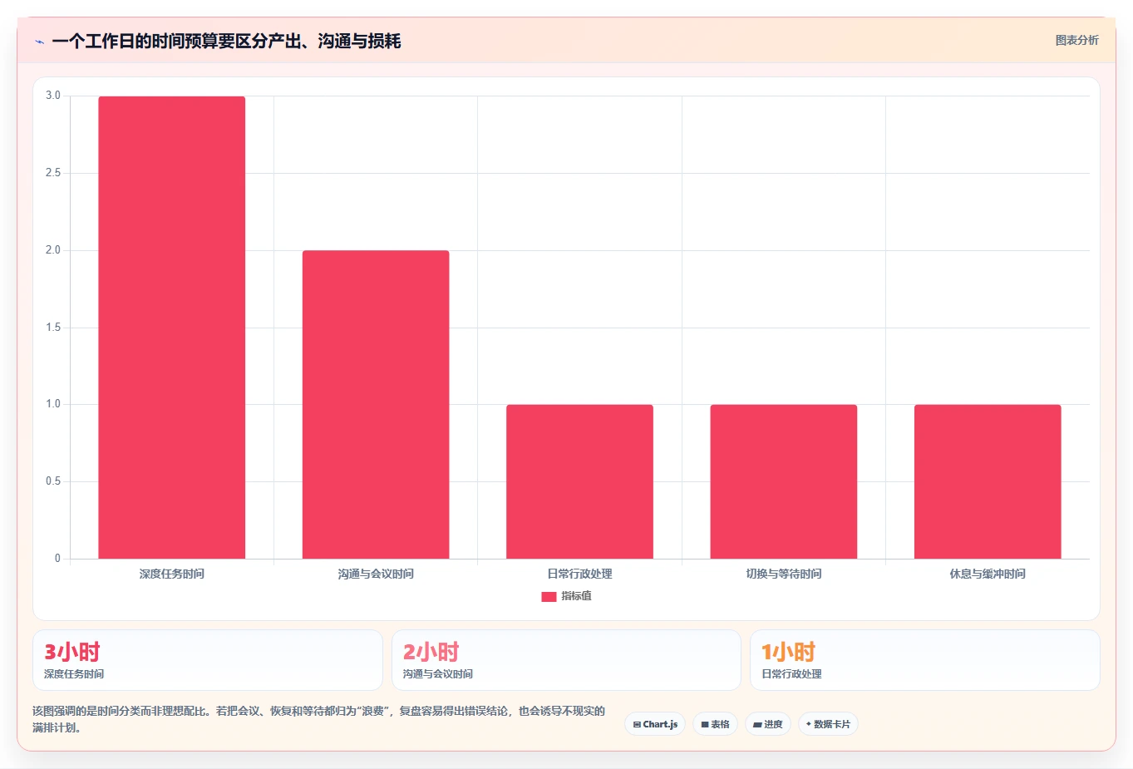Click y-axis value 1.5
Screen dimensions: 1133x769
pos(53,328)
